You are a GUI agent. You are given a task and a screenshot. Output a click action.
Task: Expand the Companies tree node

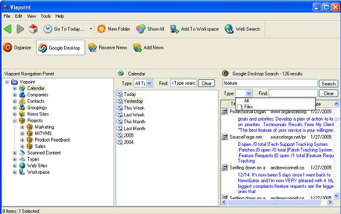pyautogui.click(x=14, y=95)
